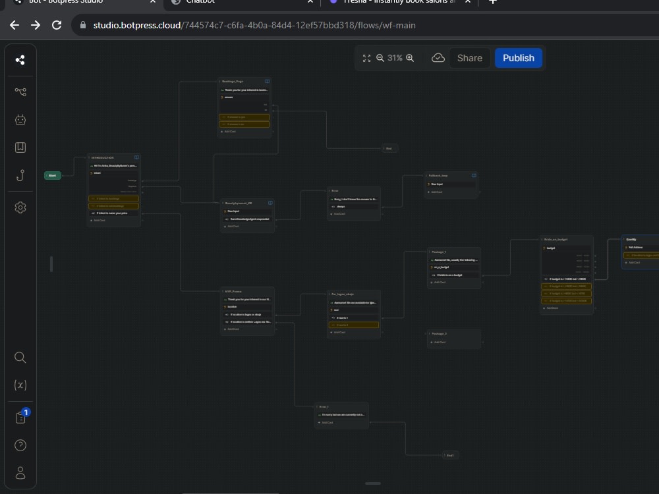659x494 pixels.
Task: Select the green Start node
Action: (x=53, y=176)
